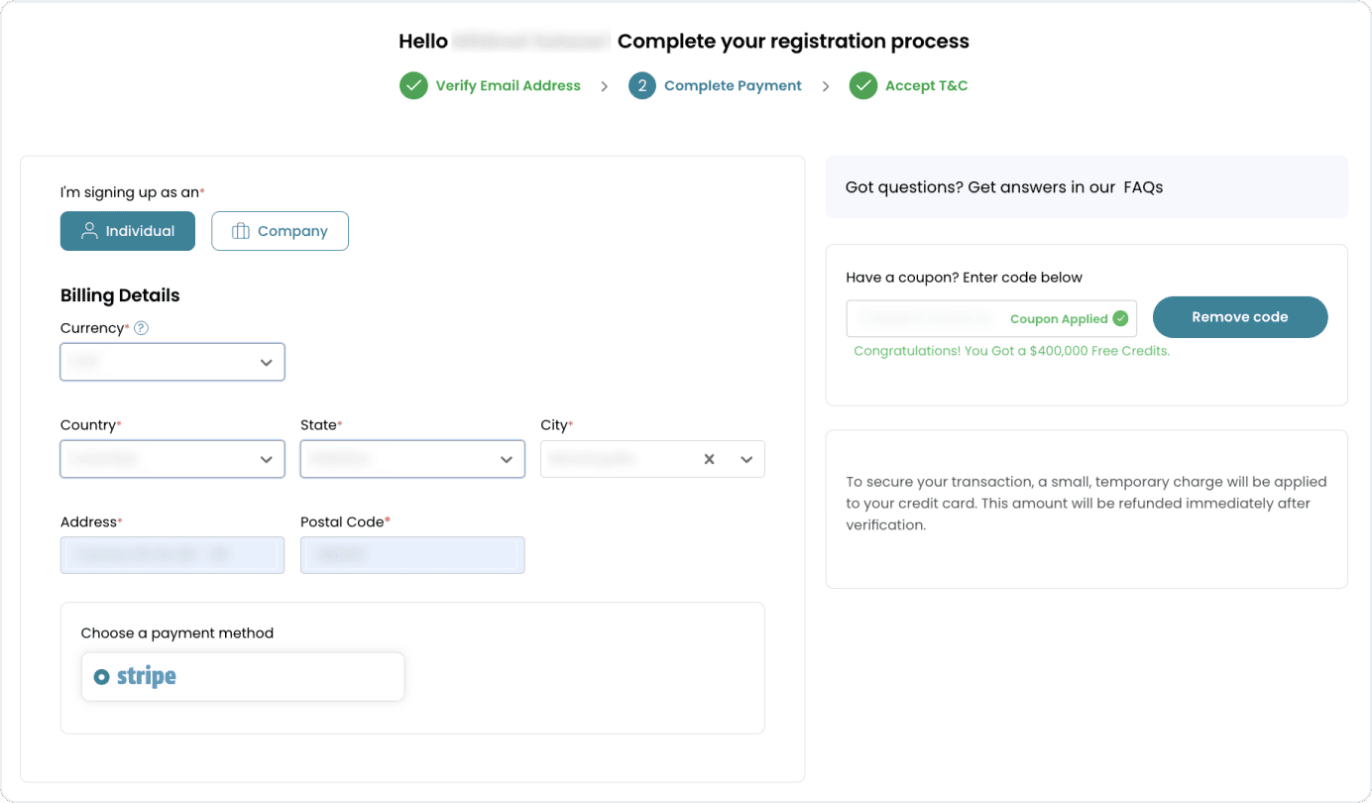Click the green checkmark beside Verify Email Address
Viewport: 1372px width, 803px height.
click(x=413, y=86)
